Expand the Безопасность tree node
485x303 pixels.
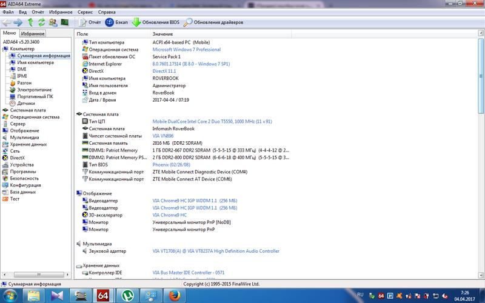24,178
